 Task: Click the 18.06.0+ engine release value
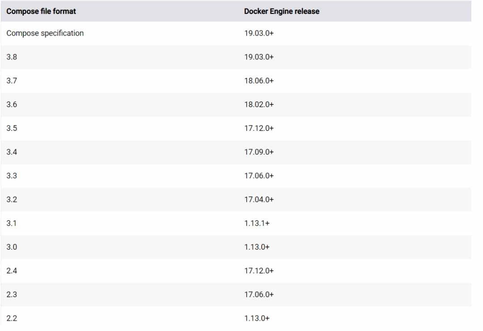[x=259, y=81]
